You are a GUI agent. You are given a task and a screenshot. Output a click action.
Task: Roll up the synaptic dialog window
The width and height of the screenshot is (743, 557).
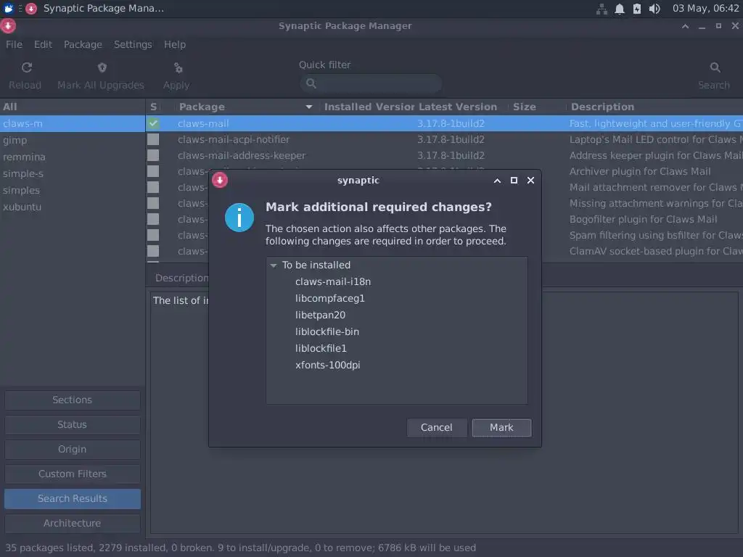pyautogui.click(x=497, y=181)
